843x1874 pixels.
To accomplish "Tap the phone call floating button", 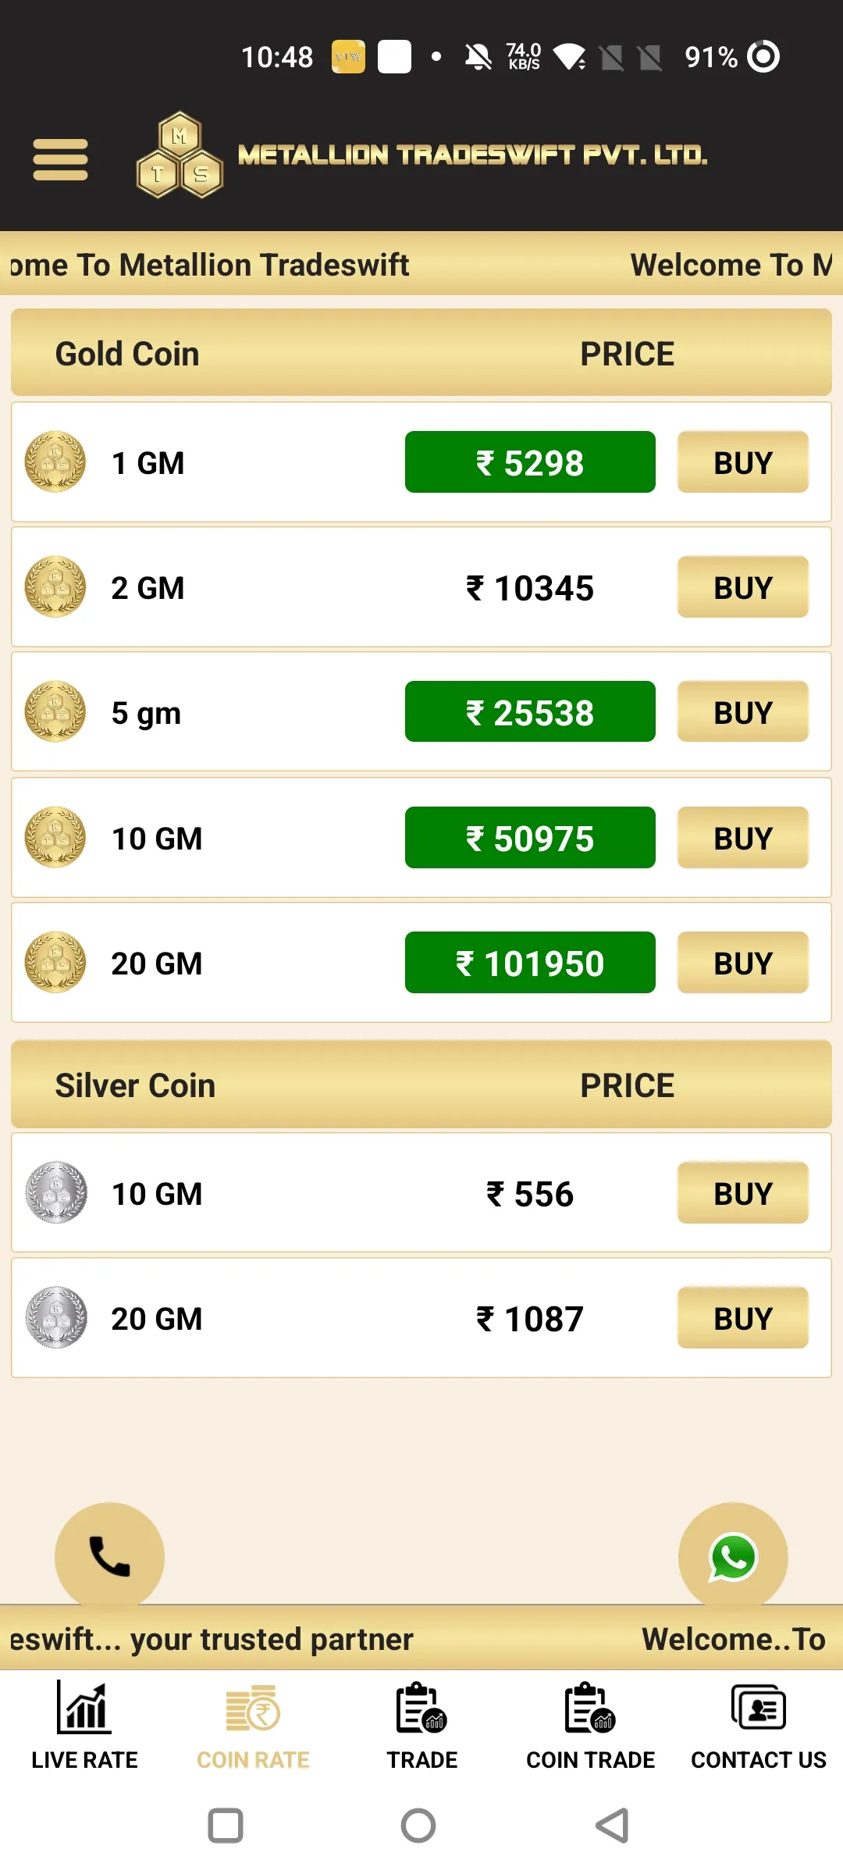I will 109,1557.
